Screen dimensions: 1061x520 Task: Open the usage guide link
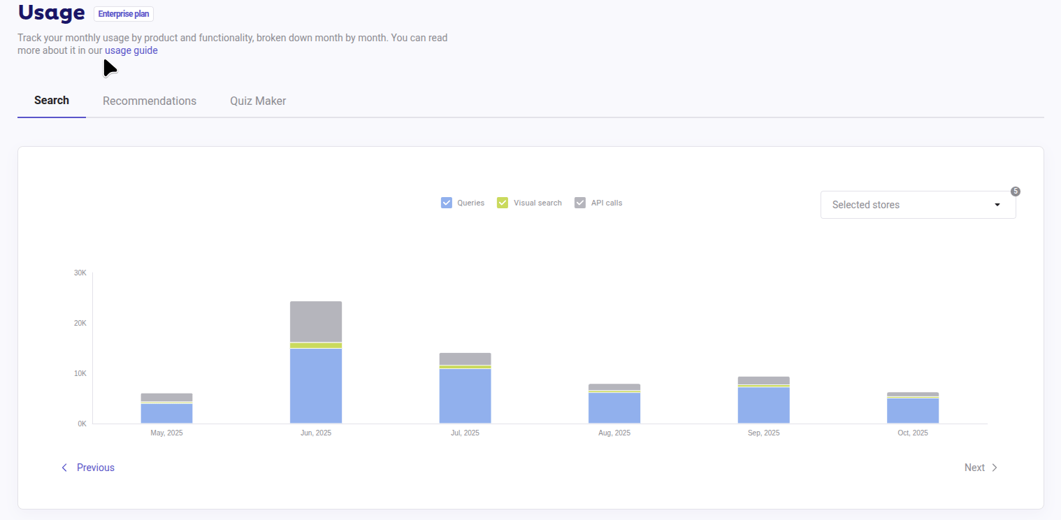(131, 50)
